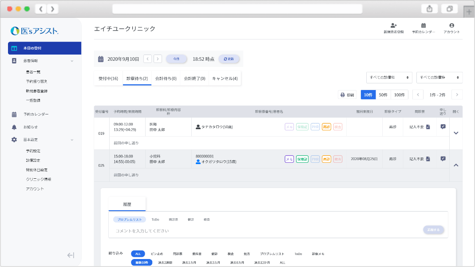Switch to the キャンセル(4) tab
The height and width of the screenshot is (267, 475).
[x=225, y=79]
